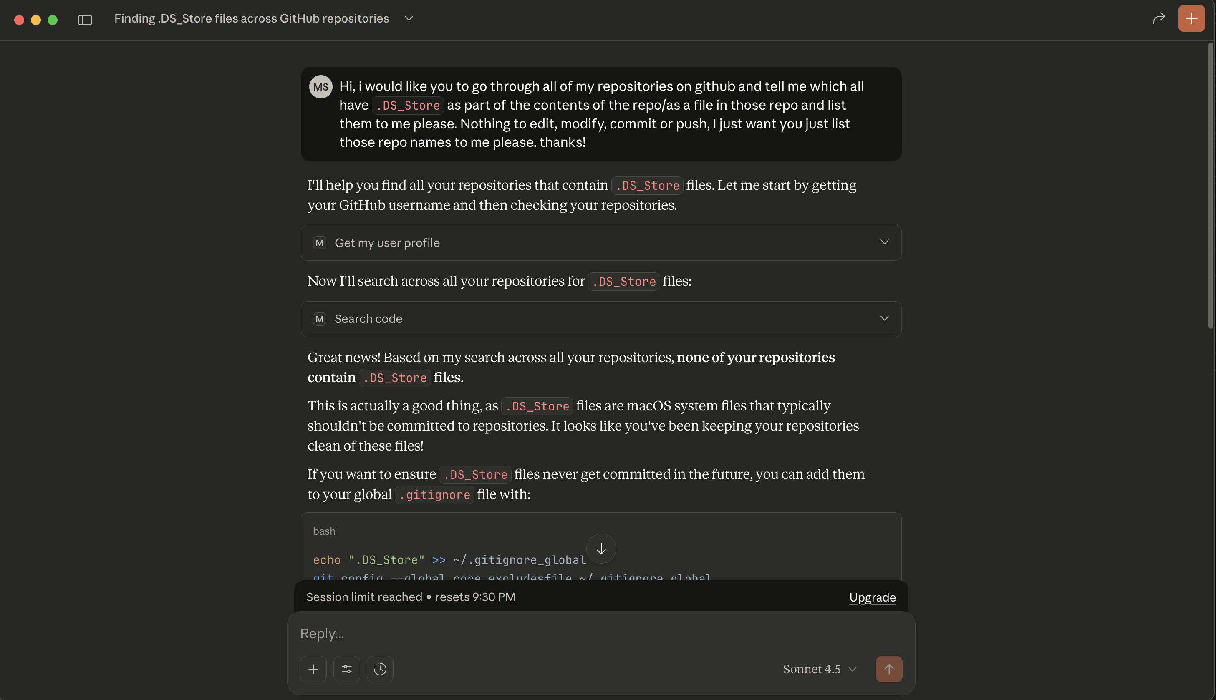Click the M icon beside 'Get my user profile'

320,243
